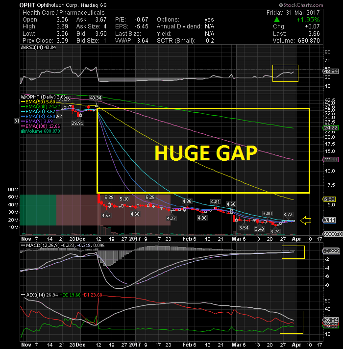343x349 pixels.
Task: Click the 4.60 swing high label
Action: tap(231, 204)
